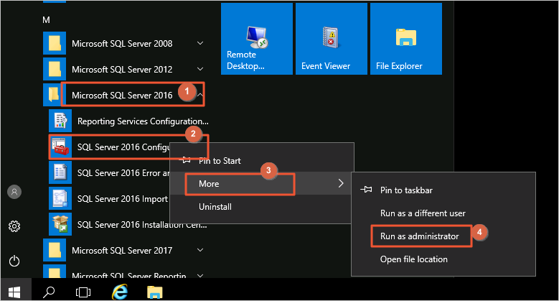Click the Microsoft SQL Server 2017 label
The image size is (559, 301).
(122, 250)
